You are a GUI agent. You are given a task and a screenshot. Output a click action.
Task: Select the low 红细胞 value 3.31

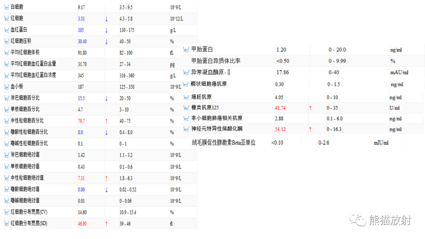[x=81, y=19]
